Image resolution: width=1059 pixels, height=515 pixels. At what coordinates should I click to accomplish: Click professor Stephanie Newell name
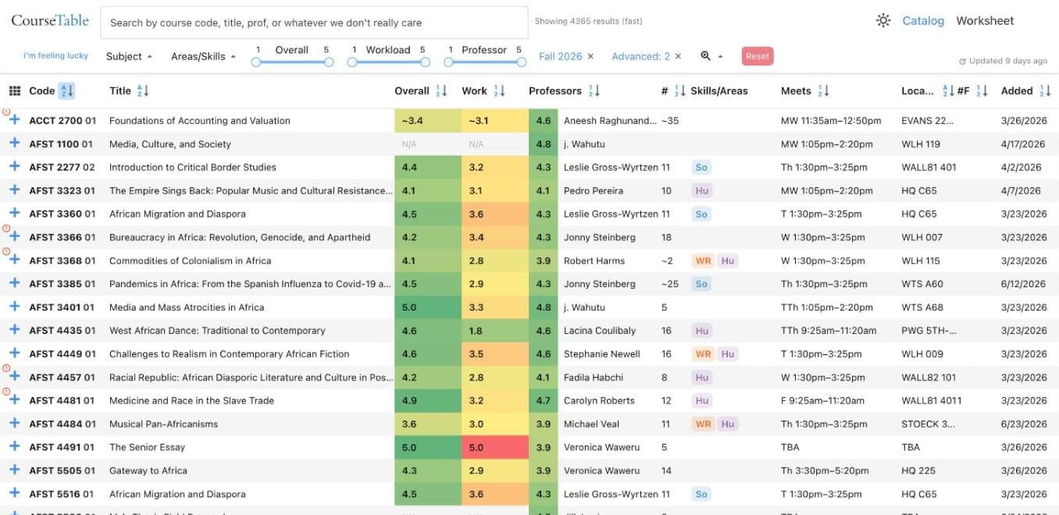click(602, 354)
